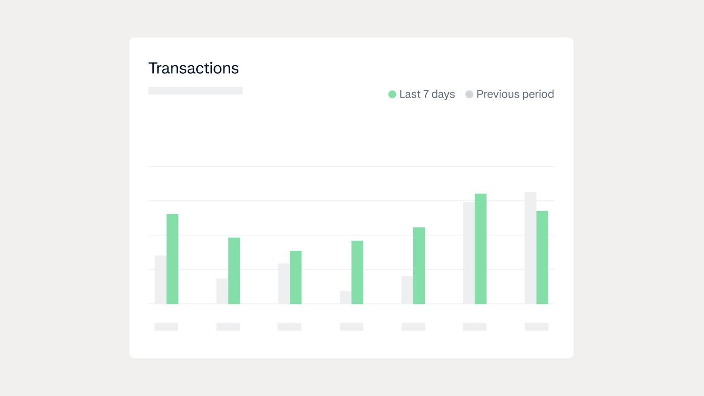Select the third green bar in chart
The image size is (704, 396).
295,277
